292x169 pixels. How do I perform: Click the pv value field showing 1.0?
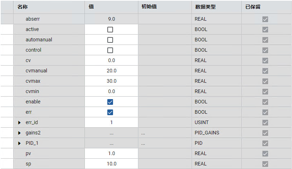pos(111,153)
